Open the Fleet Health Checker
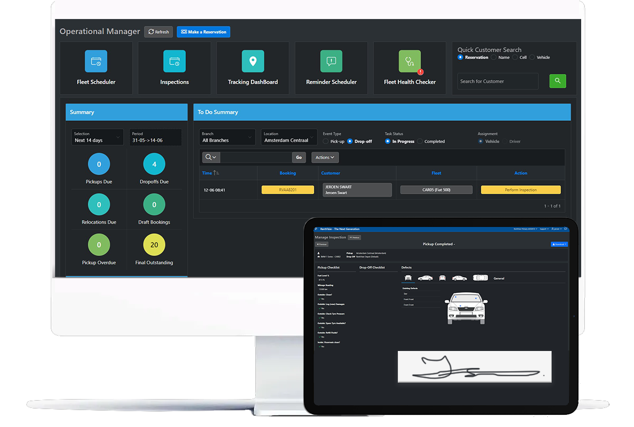The height and width of the screenshot is (427, 634). point(409,68)
